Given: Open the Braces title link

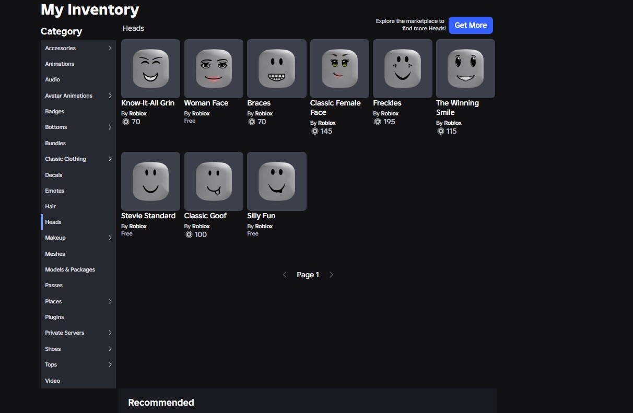Looking at the screenshot, I should tap(259, 103).
